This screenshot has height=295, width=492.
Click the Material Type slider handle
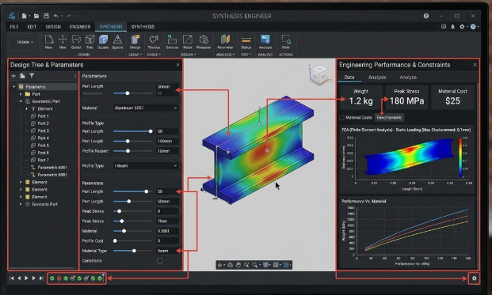135,251
